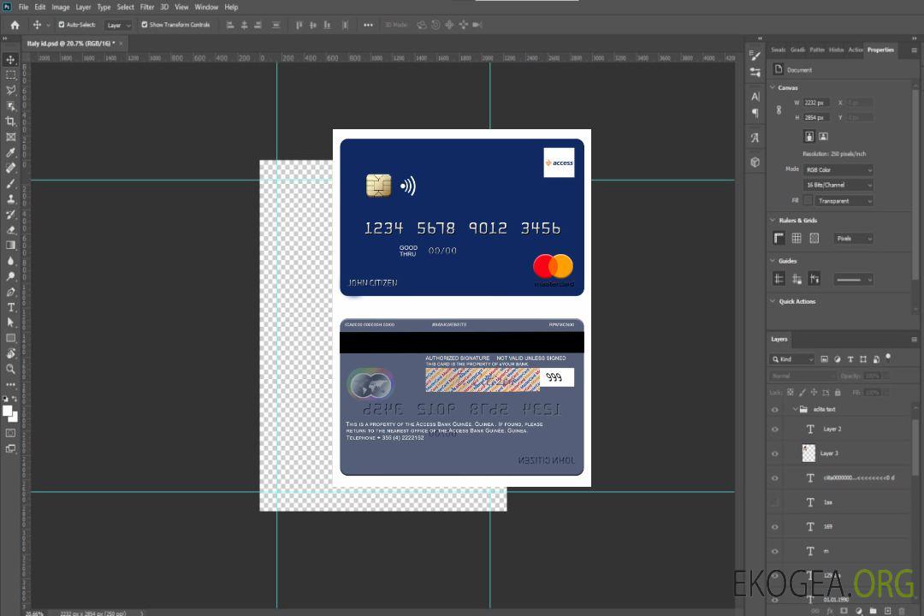Viewport: 924px width, 616px height.
Task: Collapse the edite text group arrow
Action: pos(795,409)
